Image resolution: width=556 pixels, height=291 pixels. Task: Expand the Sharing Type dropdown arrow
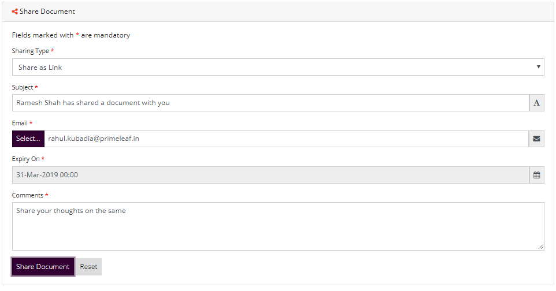[538, 67]
